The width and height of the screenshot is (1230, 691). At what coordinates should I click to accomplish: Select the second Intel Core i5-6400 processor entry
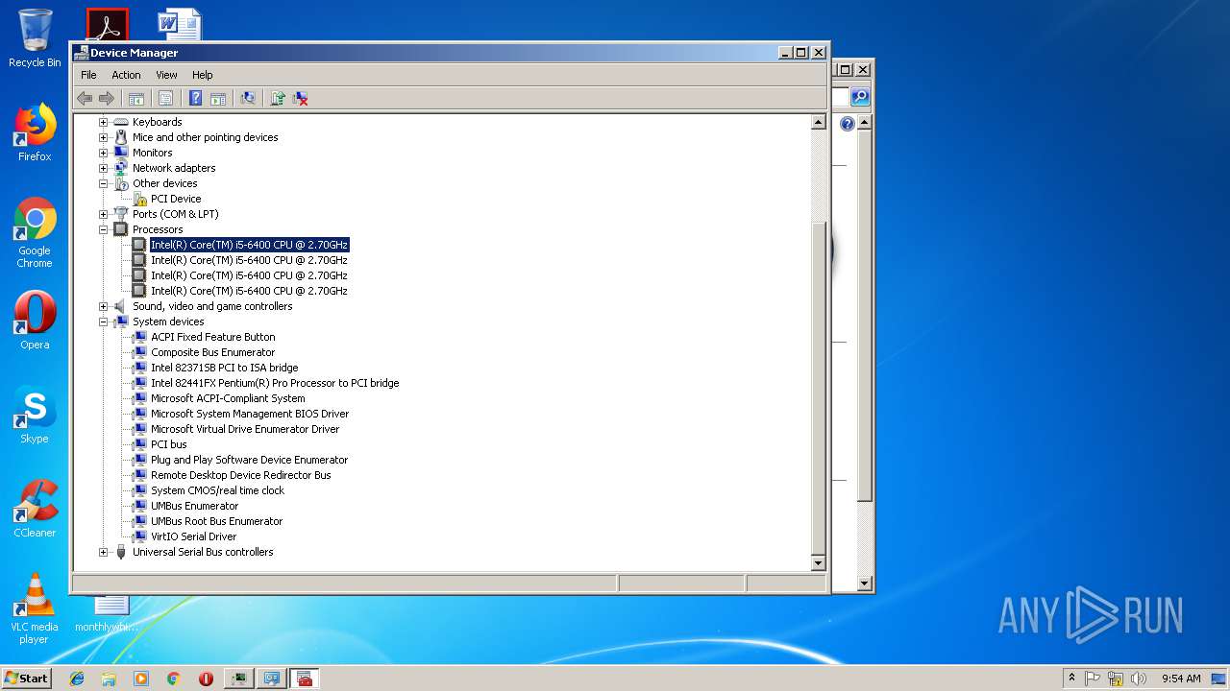pyautogui.click(x=249, y=260)
